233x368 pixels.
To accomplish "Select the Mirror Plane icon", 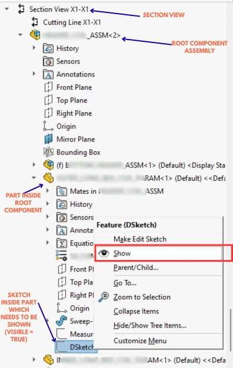I will 48,139.
